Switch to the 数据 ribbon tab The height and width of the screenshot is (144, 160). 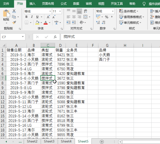[76, 4]
